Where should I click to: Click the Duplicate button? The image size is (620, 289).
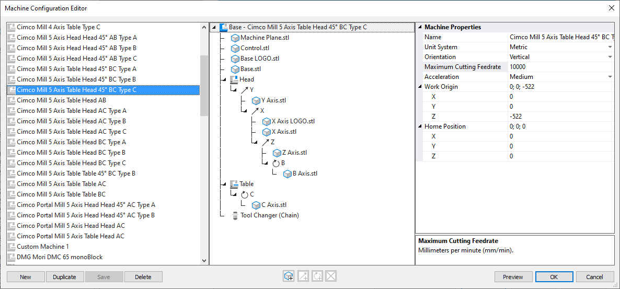click(x=64, y=277)
